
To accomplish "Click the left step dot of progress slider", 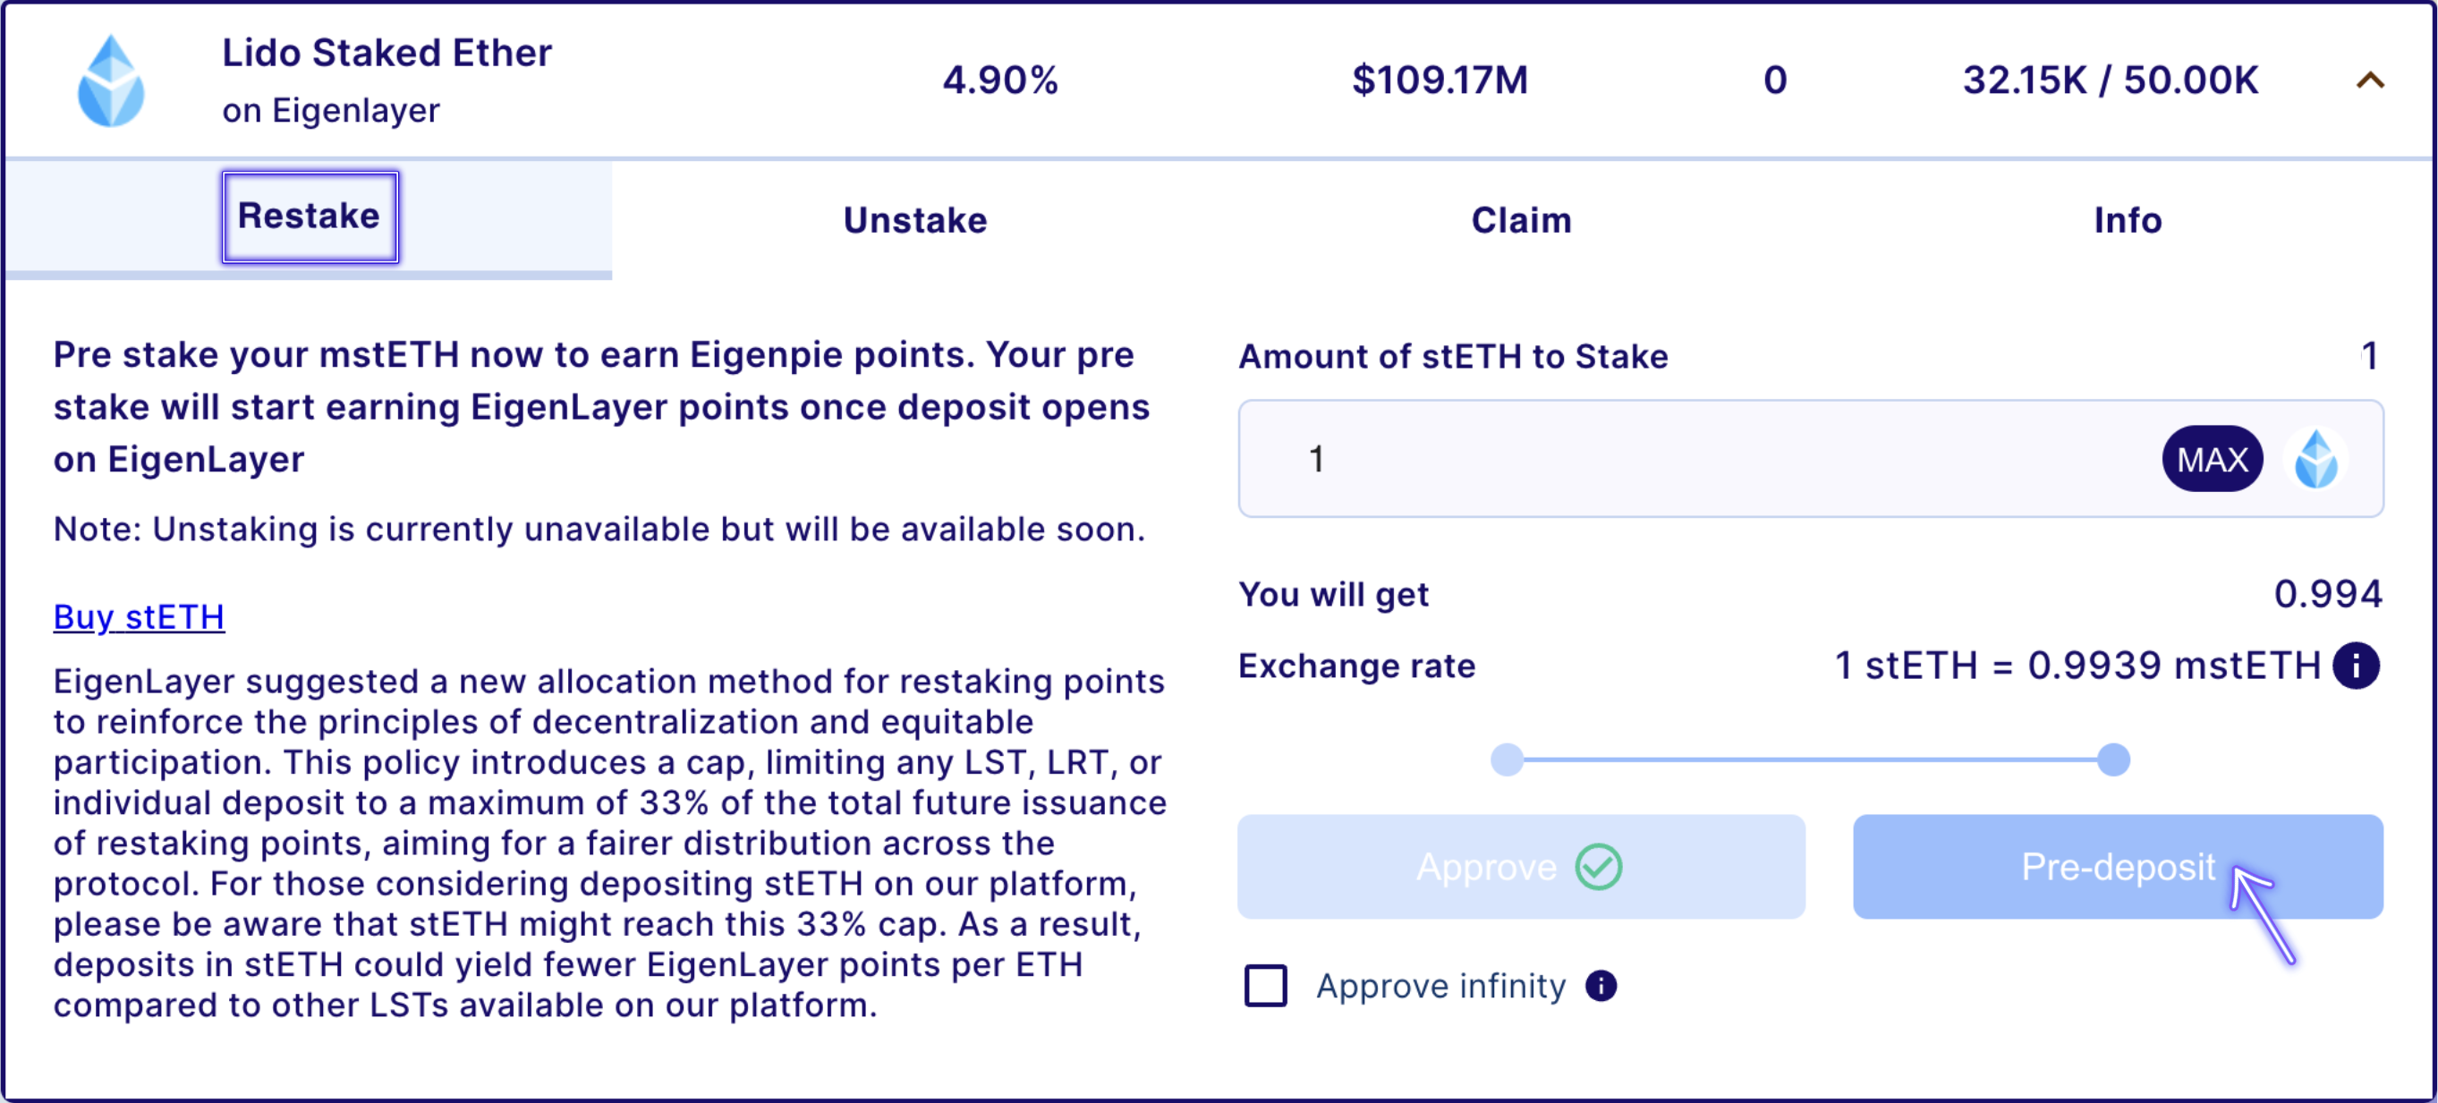I will pos(1507,759).
